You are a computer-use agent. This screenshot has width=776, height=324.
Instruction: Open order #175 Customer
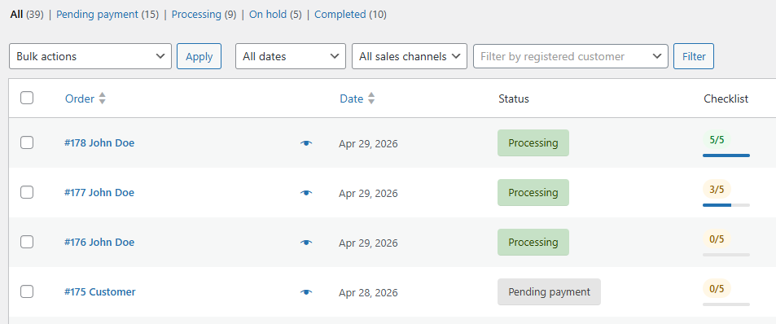coord(100,292)
